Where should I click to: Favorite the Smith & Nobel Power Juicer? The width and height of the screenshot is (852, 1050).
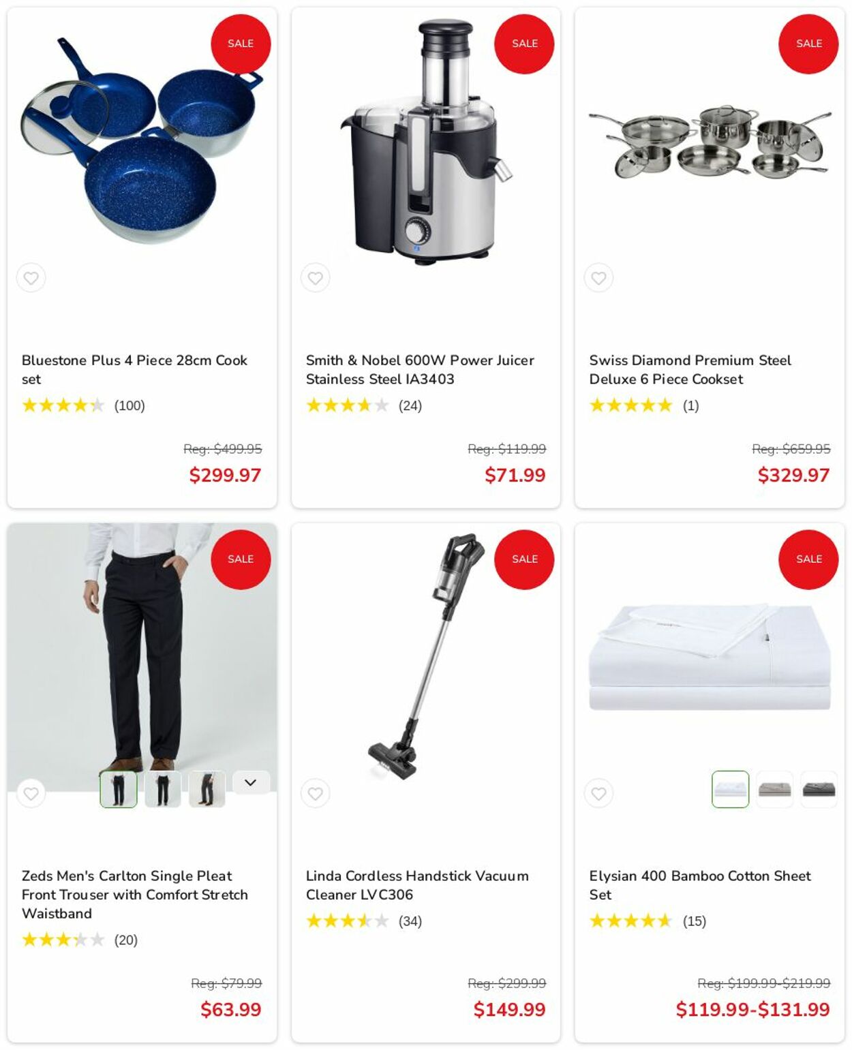[x=315, y=278]
